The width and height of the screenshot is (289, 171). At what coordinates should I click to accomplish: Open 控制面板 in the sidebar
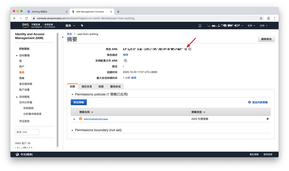tap(24, 49)
